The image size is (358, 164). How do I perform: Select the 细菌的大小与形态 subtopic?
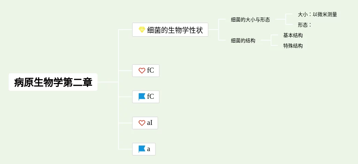[x=250, y=20]
